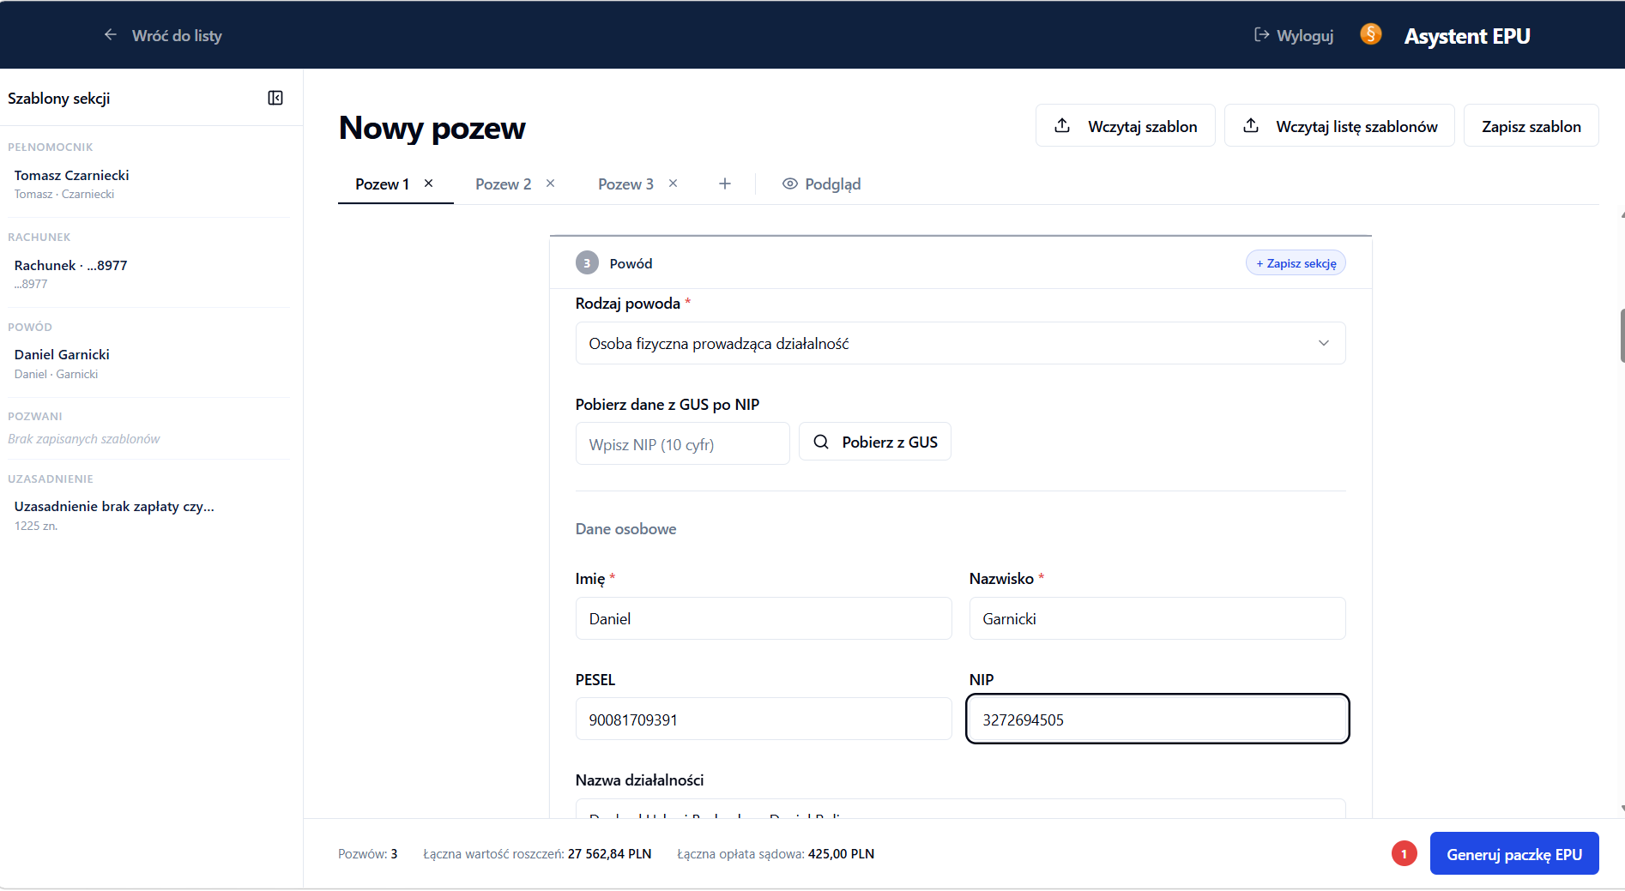
Task: Click the magnifier icon inside Pobierz z GUS
Action: coord(820,441)
